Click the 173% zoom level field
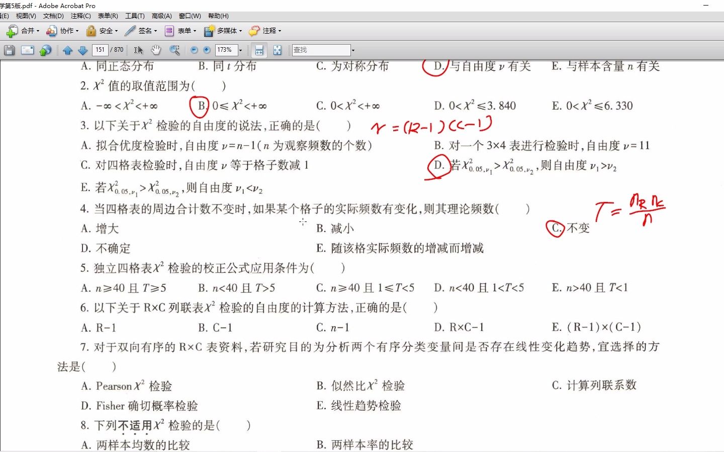The width and height of the screenshot is (724, 452). click(x=226, y=50)
